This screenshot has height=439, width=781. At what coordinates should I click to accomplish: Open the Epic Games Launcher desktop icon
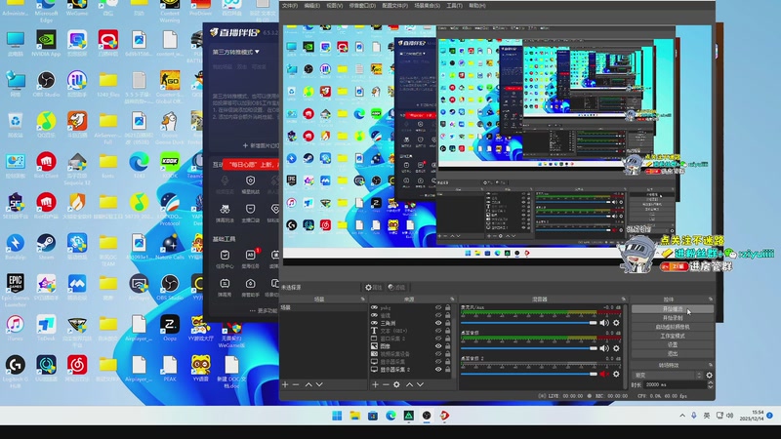tap(16, 290)
